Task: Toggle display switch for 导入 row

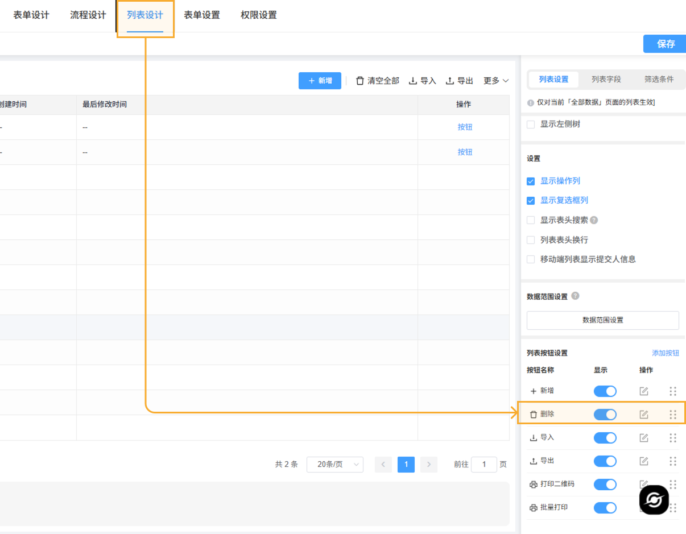Action: pyautogui.click(x=605, y=438)
